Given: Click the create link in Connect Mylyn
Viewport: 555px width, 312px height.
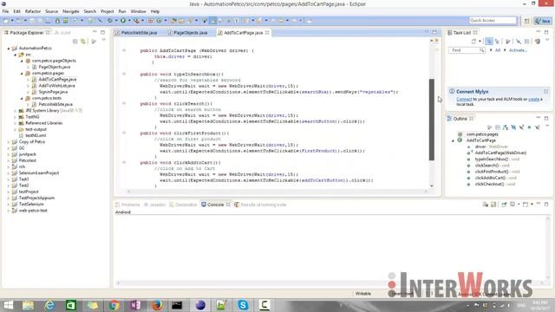Looking at the screenshot, I should click(534, 99).
